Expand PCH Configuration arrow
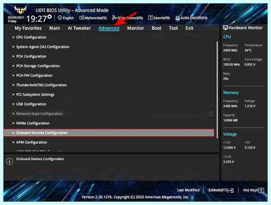This screenshot has height=205, width=271. [13, 56]
